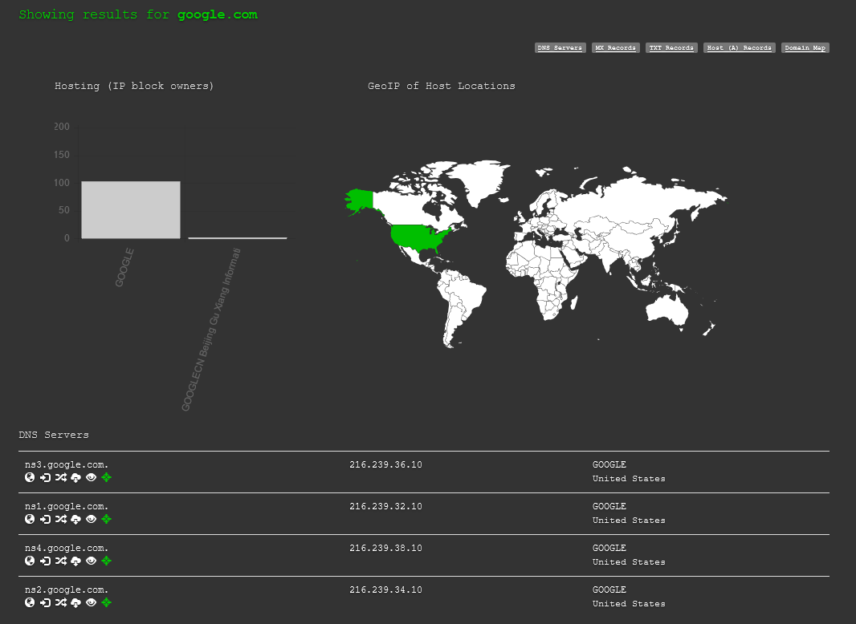Jump to the DNS Servers section button

pos(560,48)
